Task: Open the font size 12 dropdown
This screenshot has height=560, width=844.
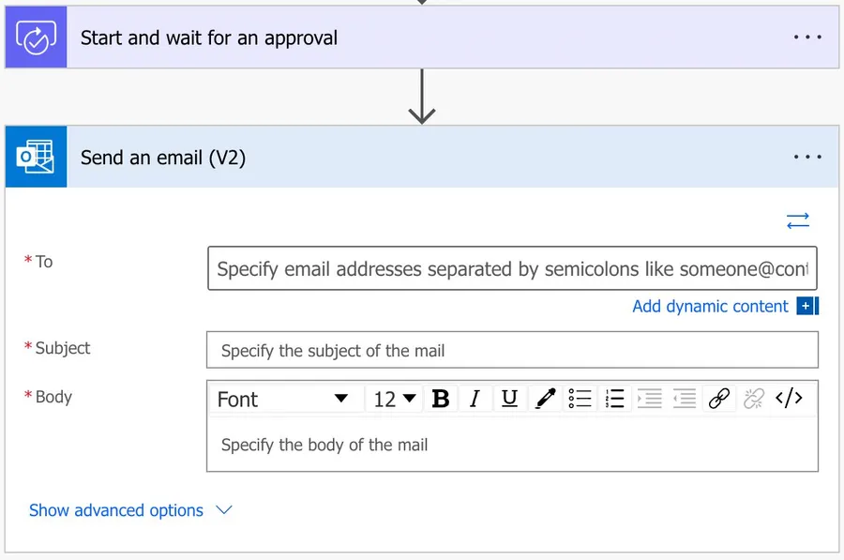Action: pos(395,399)
